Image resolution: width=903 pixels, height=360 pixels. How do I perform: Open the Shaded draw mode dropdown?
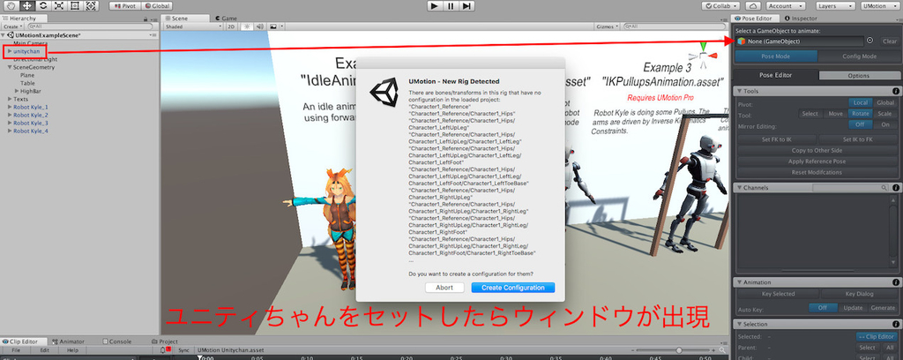[193, 26]
